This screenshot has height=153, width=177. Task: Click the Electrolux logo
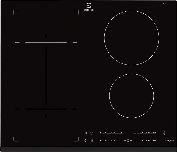(89, 7)
